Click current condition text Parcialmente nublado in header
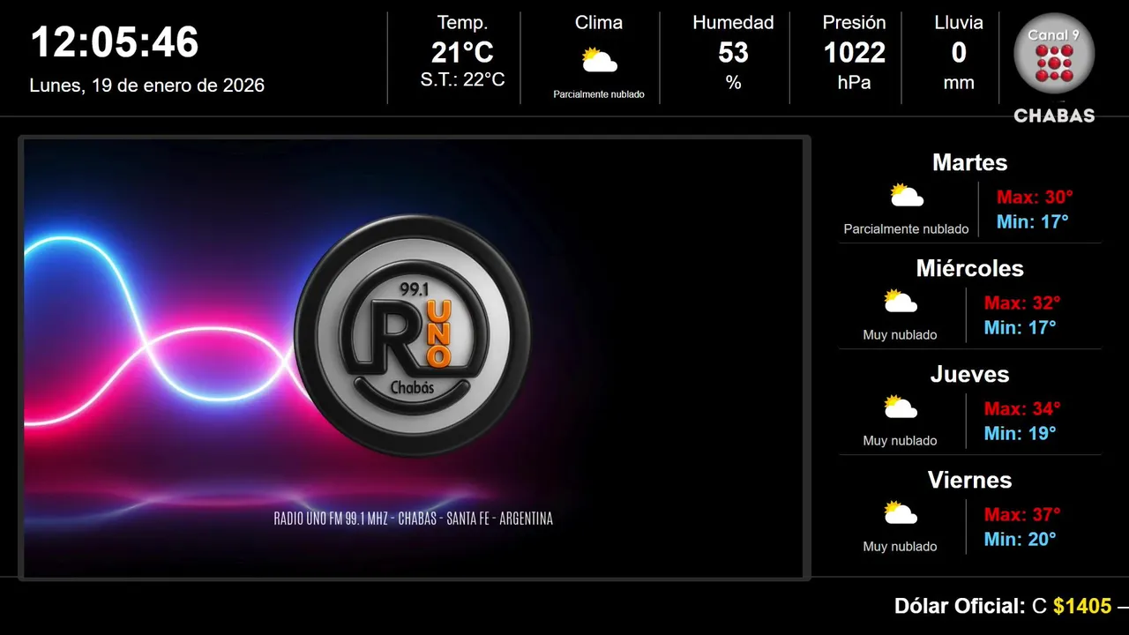Screen dimensions: 1129x635 pyautogui.click(x=599, y=94)
